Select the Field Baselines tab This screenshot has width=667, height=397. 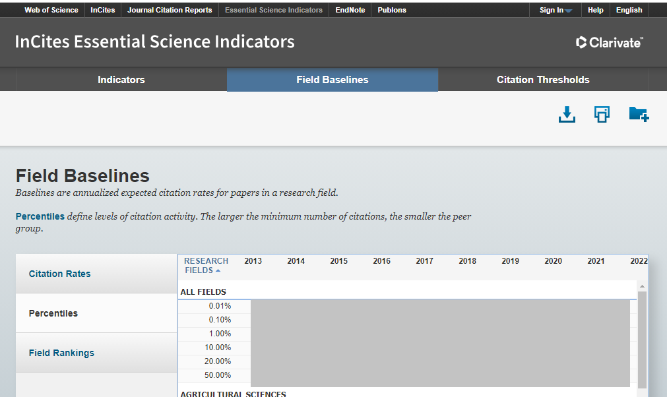click(333, 80)
